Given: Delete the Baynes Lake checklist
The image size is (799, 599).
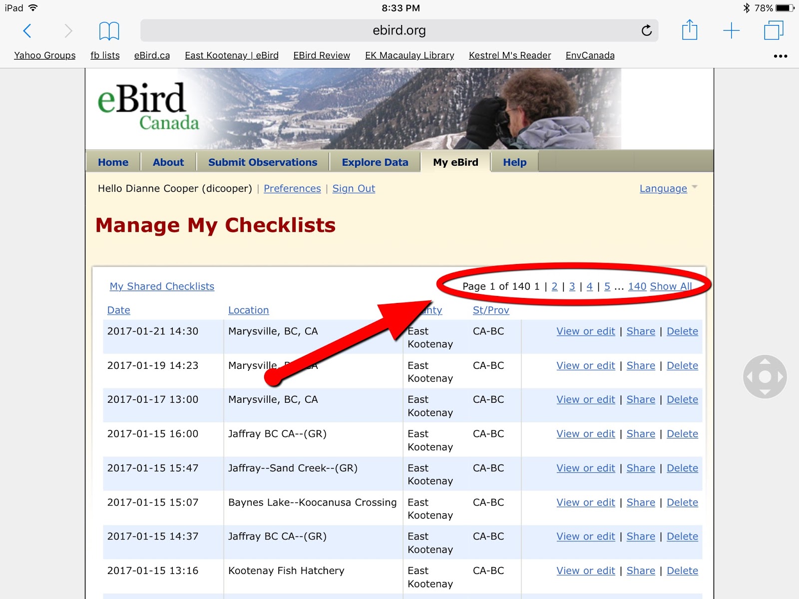Looking at the screenshot, I should point(682,503).
